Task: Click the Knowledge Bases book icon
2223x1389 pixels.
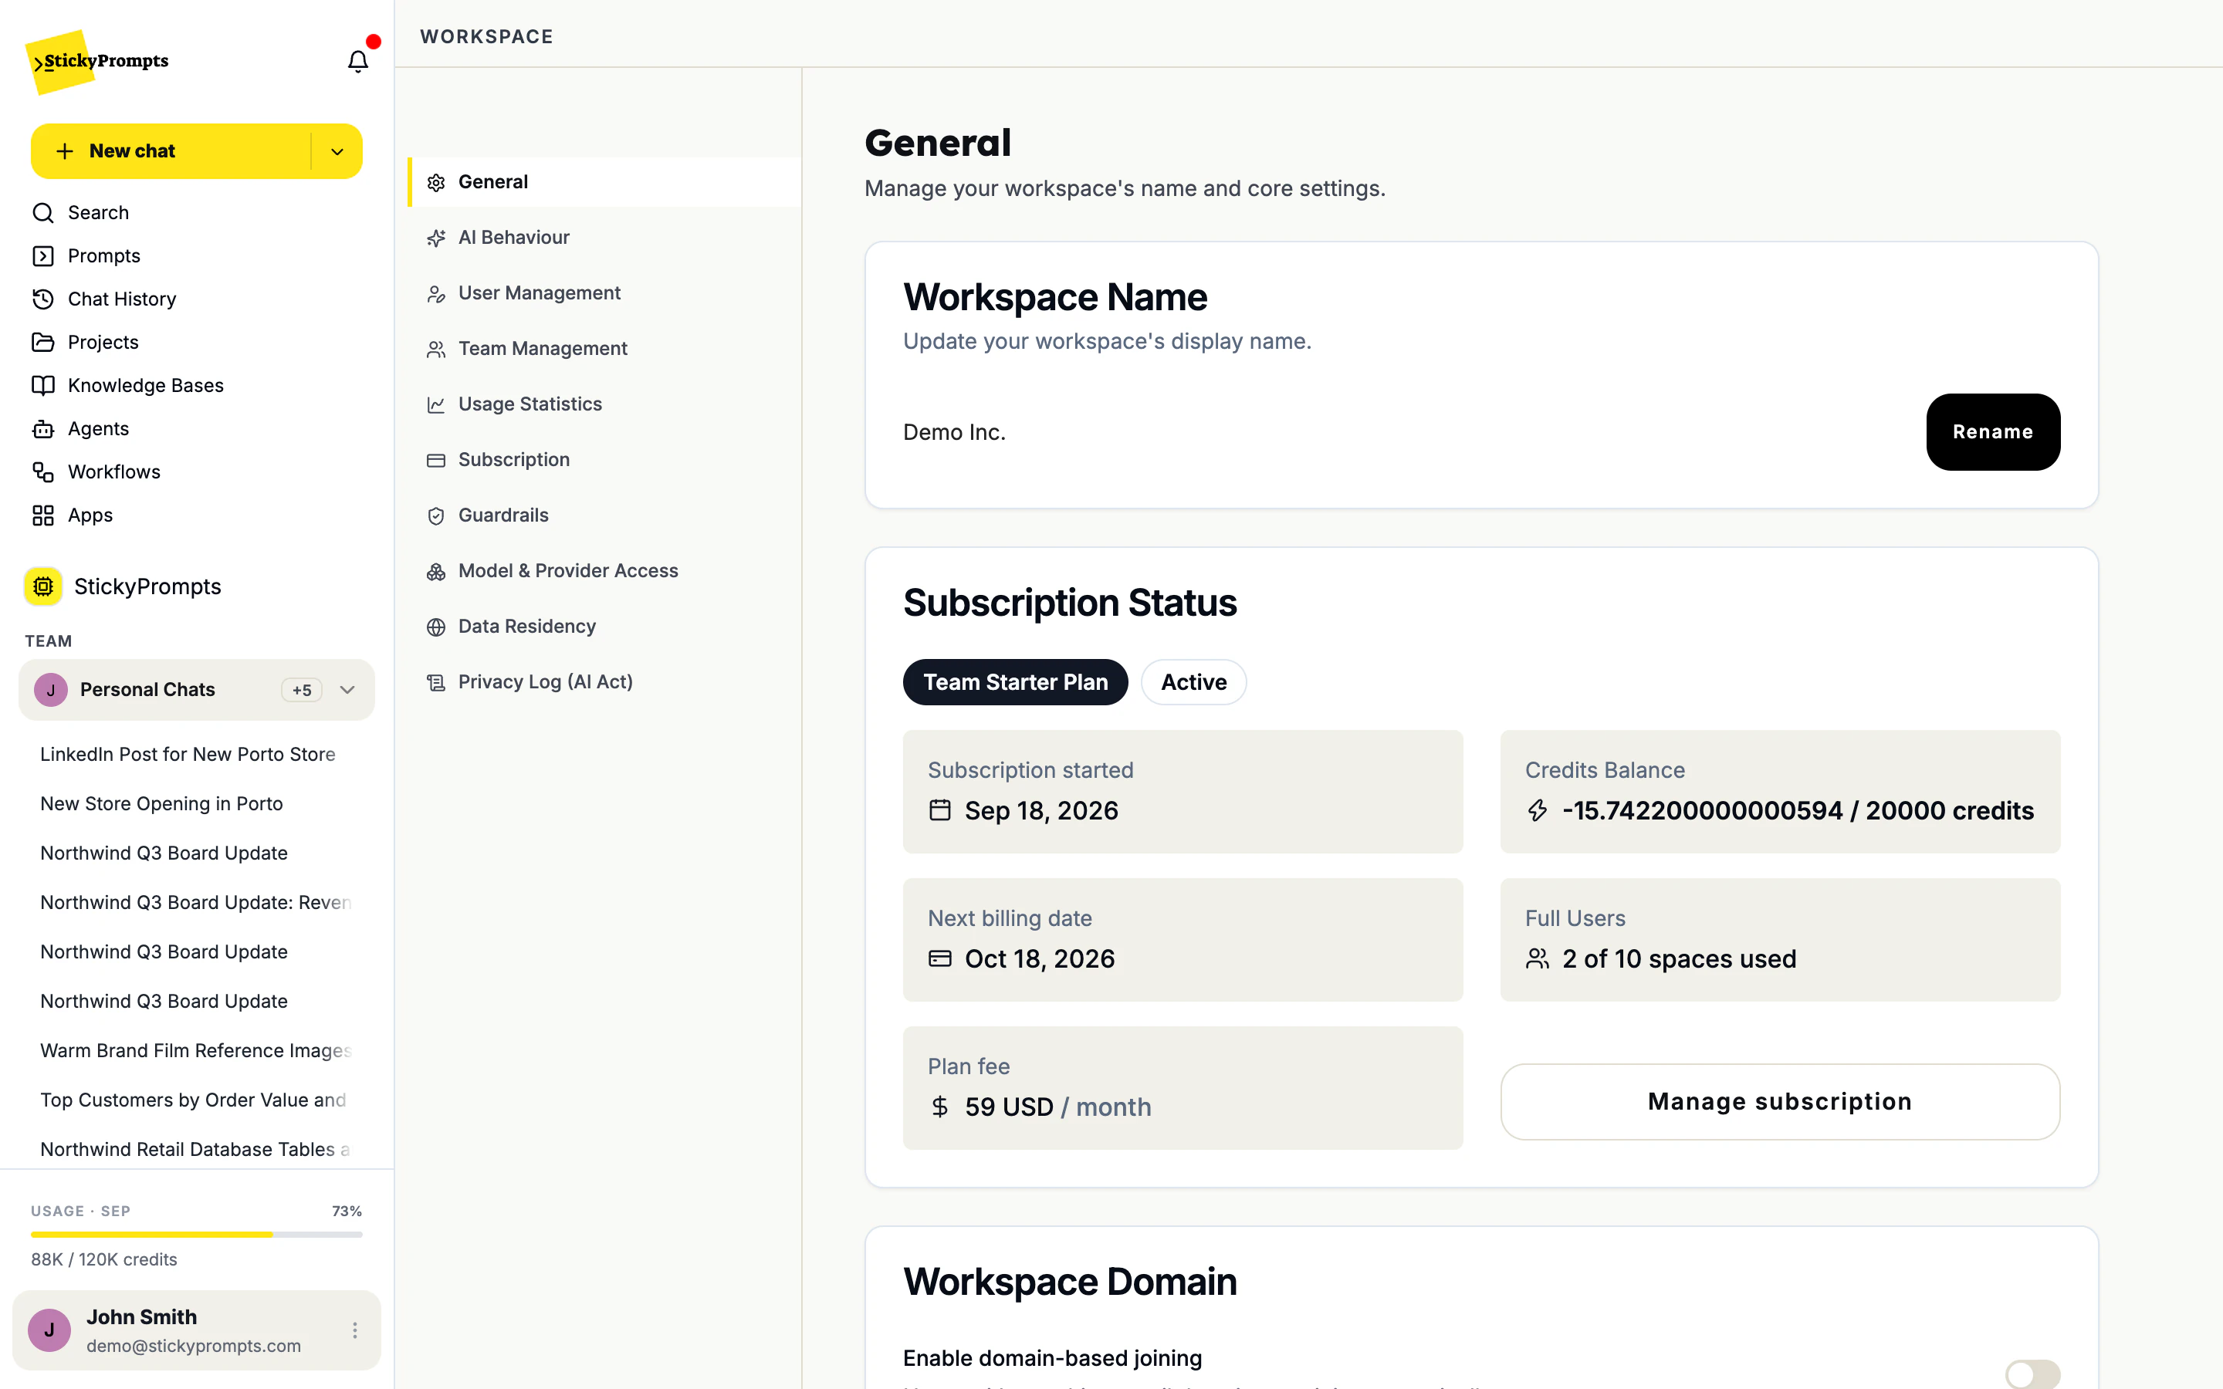Action: point(43,386)
